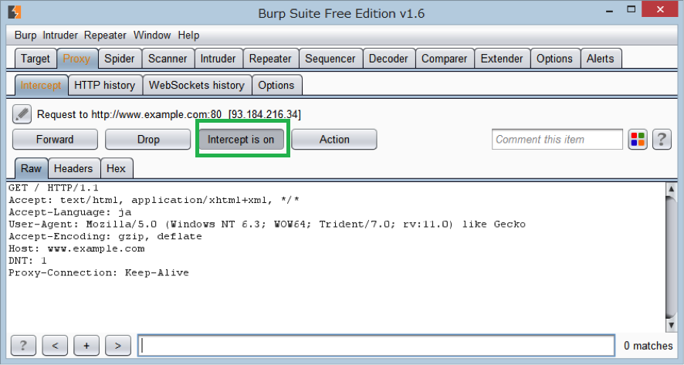Image resolution: width=684 pixels, height=365 pixels.
Task: Click the Request to http://www.example.com:80 label
Action: click(x=169, y=115)
